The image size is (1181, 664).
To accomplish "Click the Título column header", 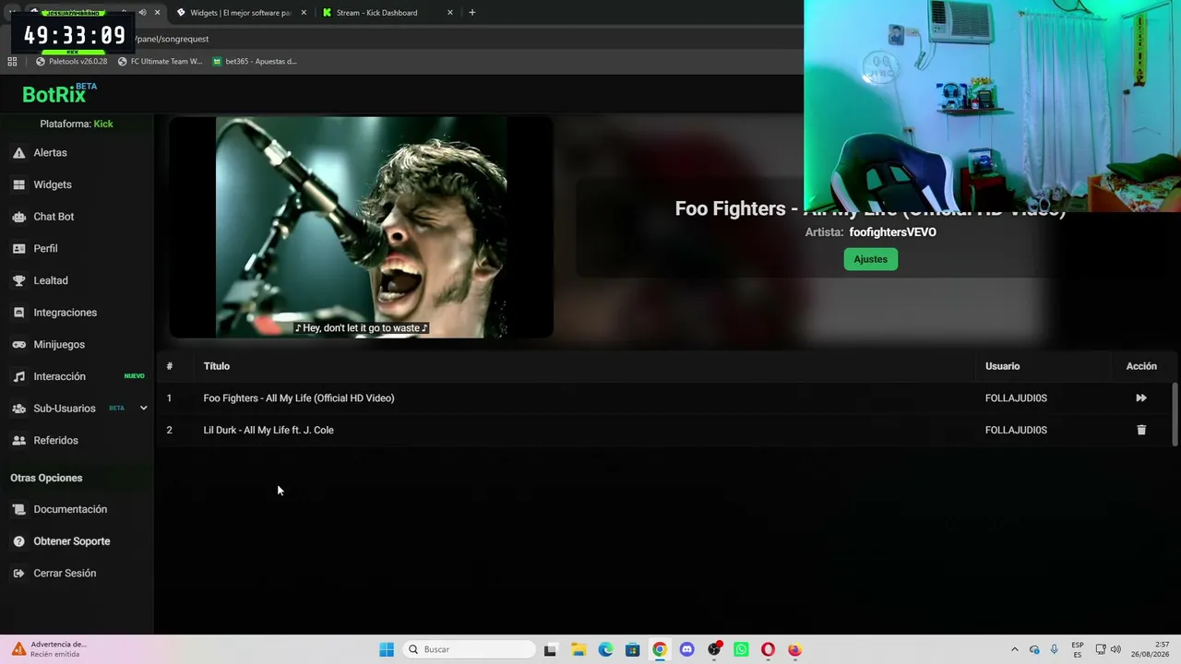I will [217, 366].
